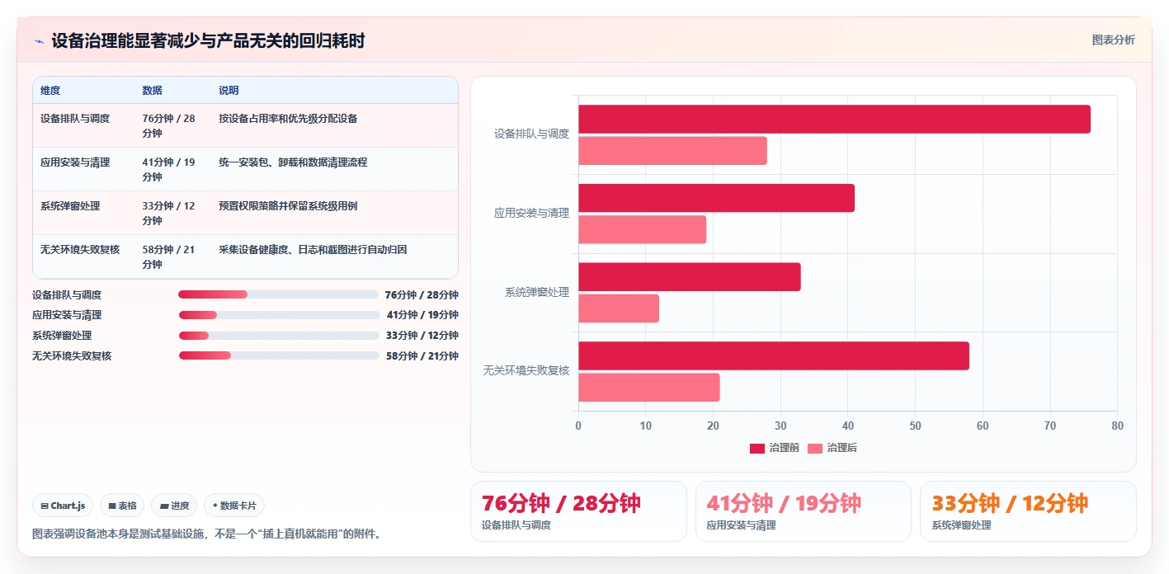Toggle the 治理后 legend entry

[832, 448]
